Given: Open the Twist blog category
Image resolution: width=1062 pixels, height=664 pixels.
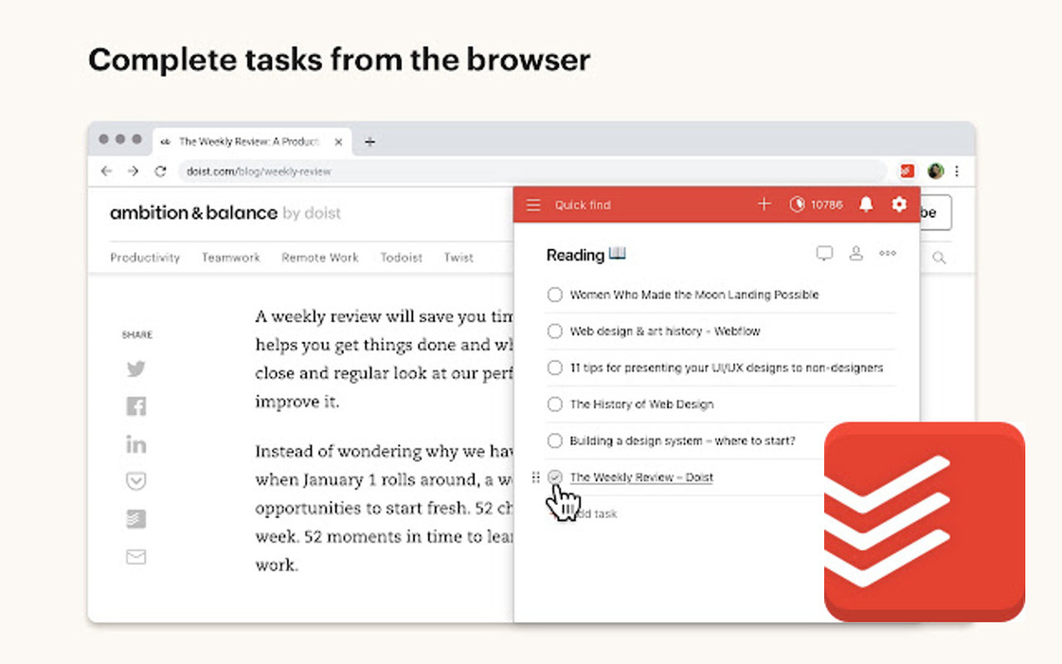Looking at the screenshot, I should 459,258.
